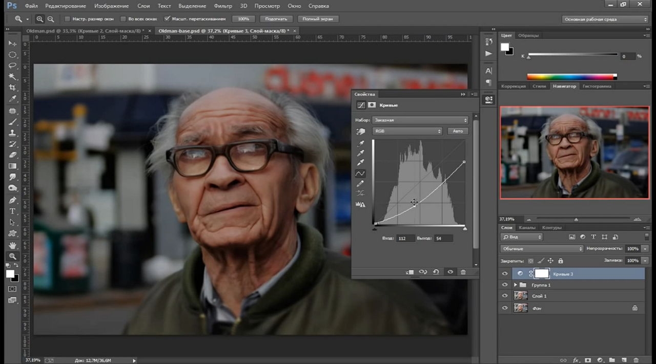Hide the Слой 1 layer

pyautogui.click(x=505, y=296)
